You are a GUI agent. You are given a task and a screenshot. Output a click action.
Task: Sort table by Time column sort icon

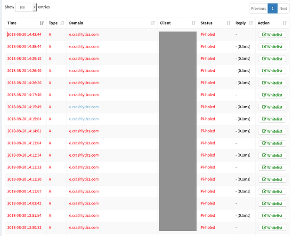coord(42,23)
